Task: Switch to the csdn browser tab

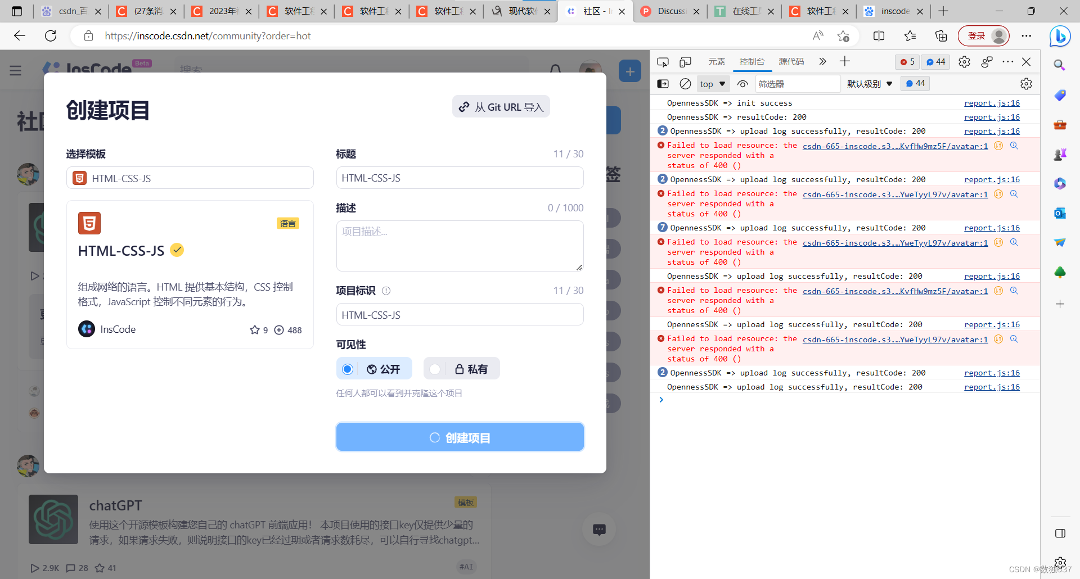Action: [x=71, y=11]
